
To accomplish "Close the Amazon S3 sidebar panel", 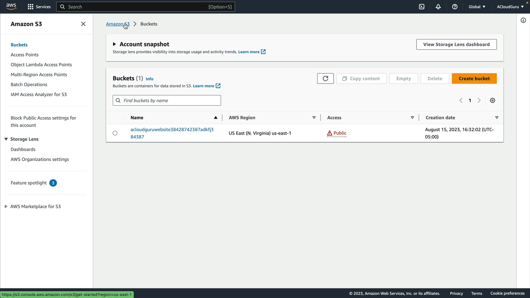I will 83,24.
